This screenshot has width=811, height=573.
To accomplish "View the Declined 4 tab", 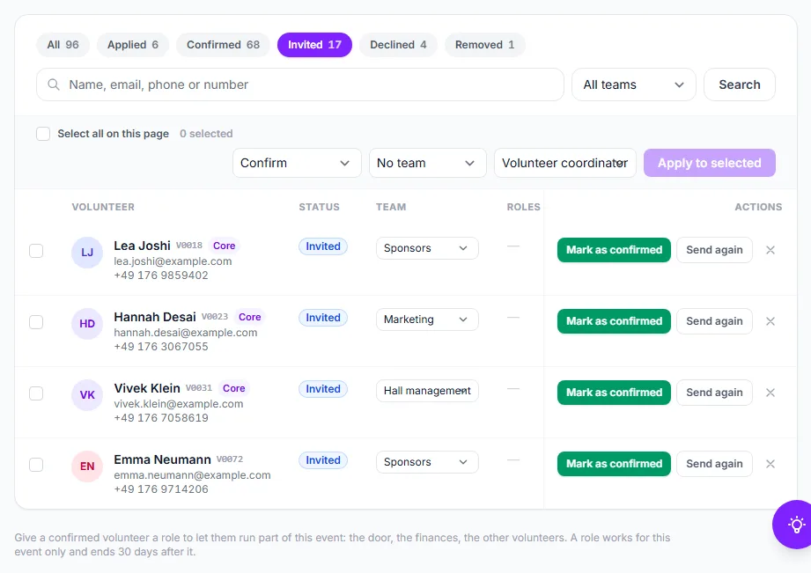I will coord(398,45).
